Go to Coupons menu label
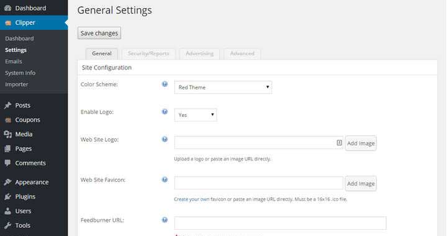447x236 pixels. [x=28, y=120]
